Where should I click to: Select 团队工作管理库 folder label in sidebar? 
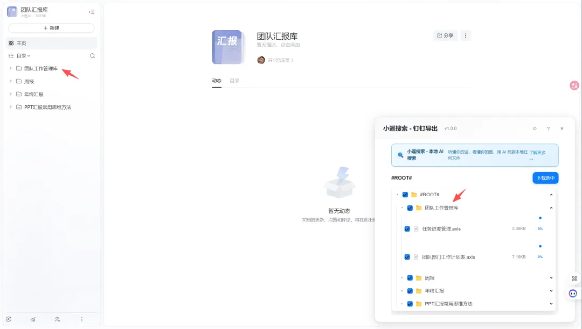41,68
